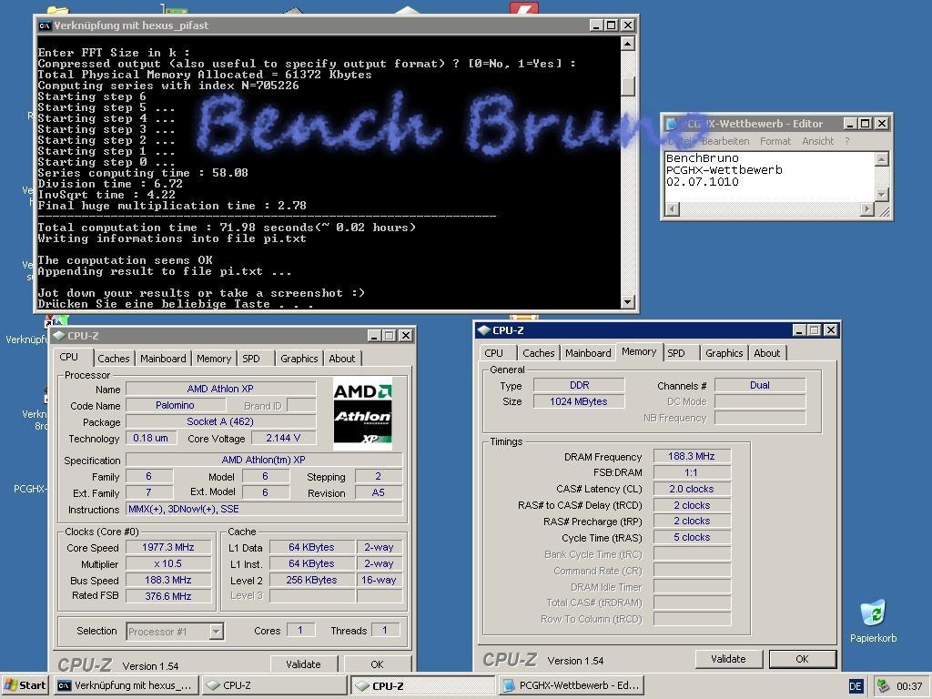Select the CPU tab in right CPU-Z window
This screenshot has width=932, height=699.
[x=493, y=353]
